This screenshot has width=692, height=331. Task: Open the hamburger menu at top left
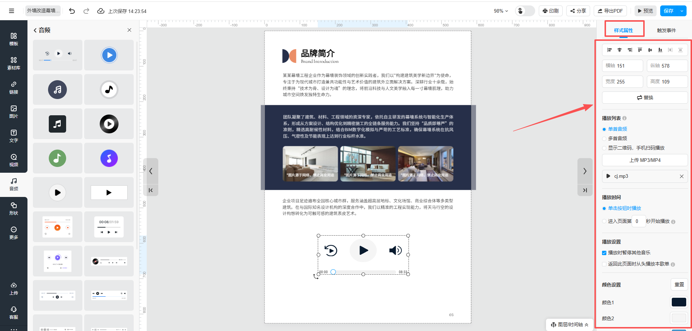pos(12,11)
